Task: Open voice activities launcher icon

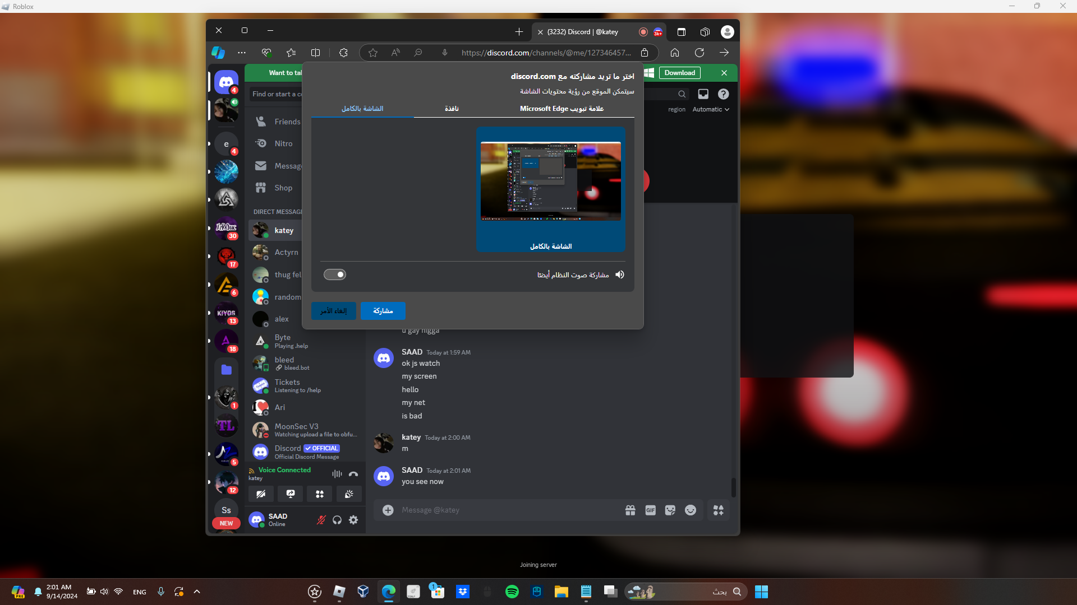Action: [320, 494]
